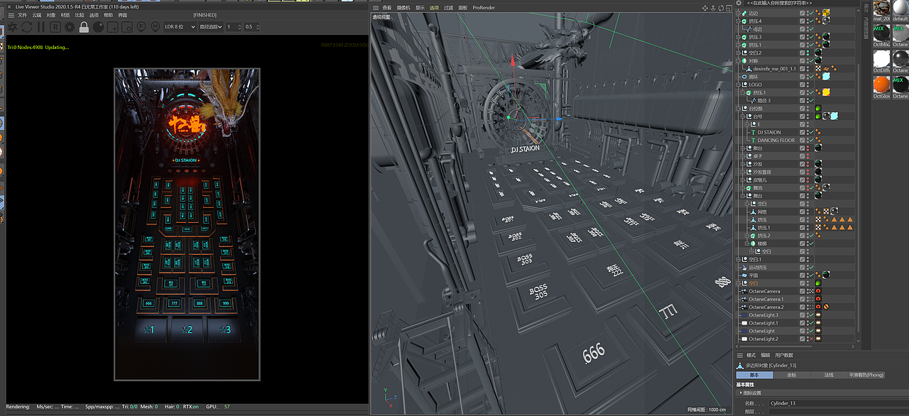The image size is (909, 416).
Task: Click the focus picker F icon
Action: 141,27
